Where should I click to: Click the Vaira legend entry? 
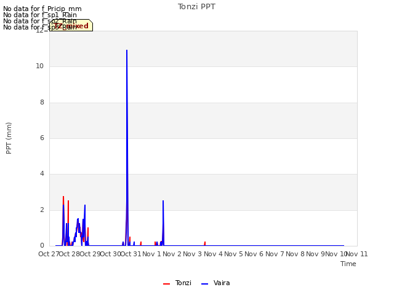tap(215, 283)
